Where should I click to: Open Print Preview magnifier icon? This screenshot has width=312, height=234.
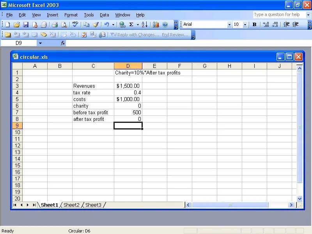[x=64, y=25]
